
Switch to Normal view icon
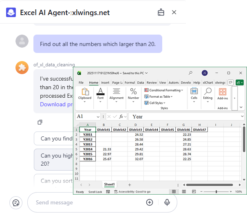tap(174, 191)
